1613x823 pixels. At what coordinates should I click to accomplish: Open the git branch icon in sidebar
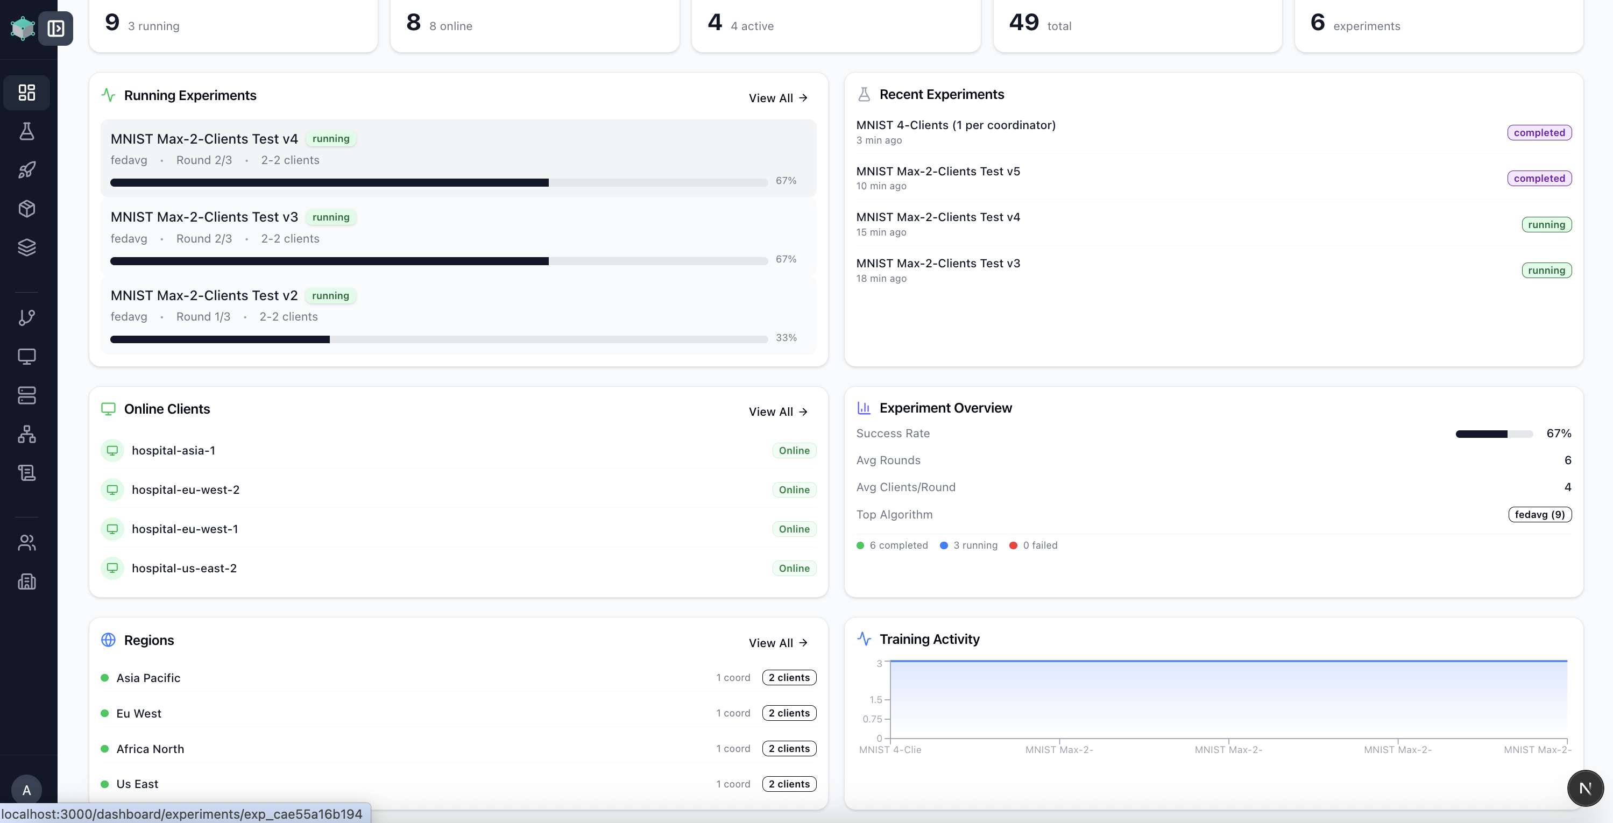click(26, 318)
